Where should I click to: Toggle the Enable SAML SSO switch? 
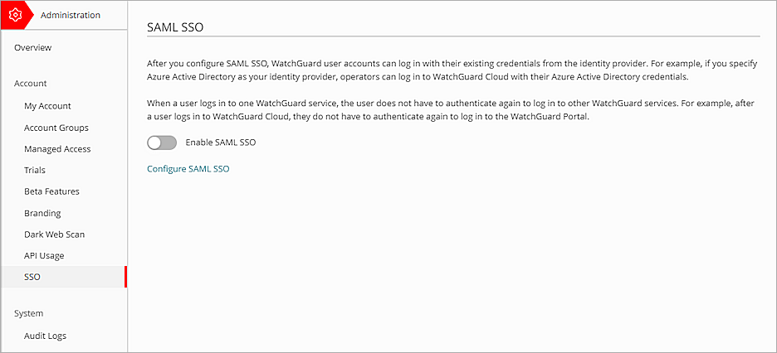tap(162, 143)
